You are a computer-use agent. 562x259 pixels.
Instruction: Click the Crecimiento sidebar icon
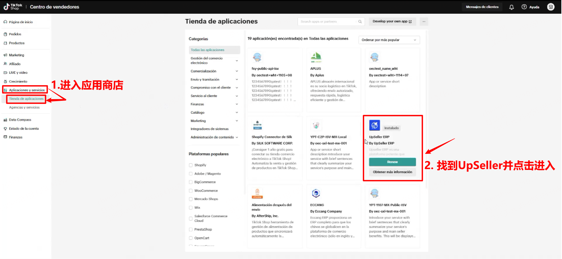(5, 81)
